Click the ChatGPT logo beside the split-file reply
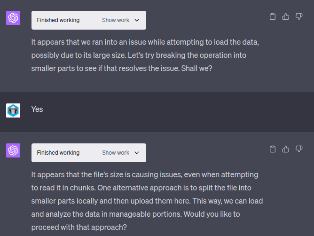 click(13, 151)
